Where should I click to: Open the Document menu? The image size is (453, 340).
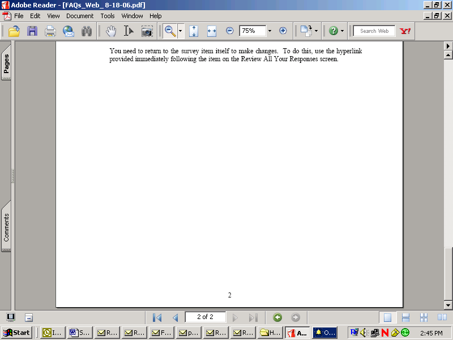(80, 16)
